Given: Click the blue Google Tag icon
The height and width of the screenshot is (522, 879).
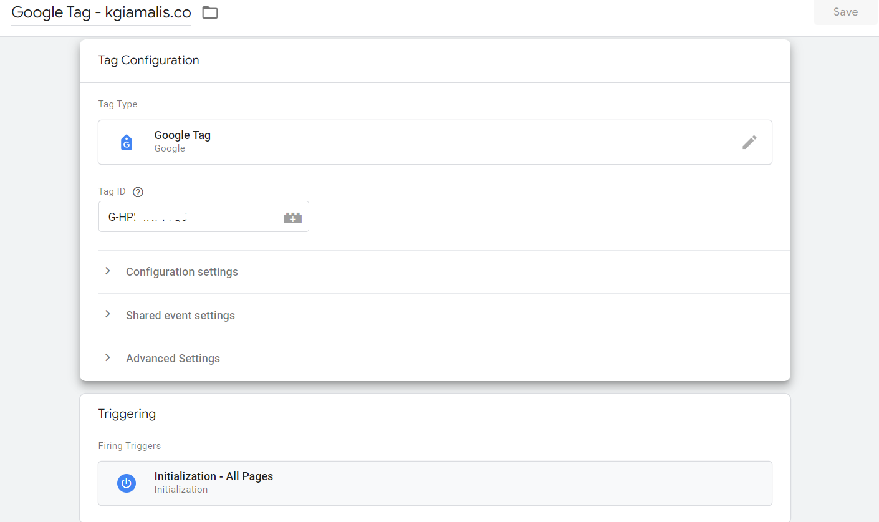Looking at the screenshot, I should point(127,142).
